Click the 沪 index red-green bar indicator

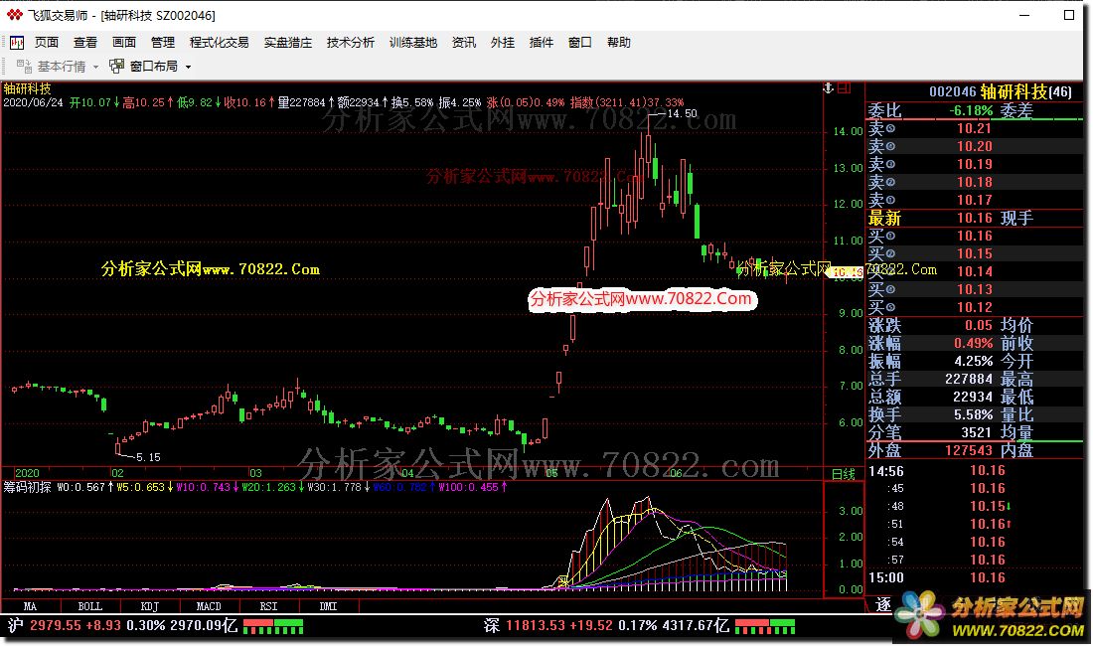point(273,626)
